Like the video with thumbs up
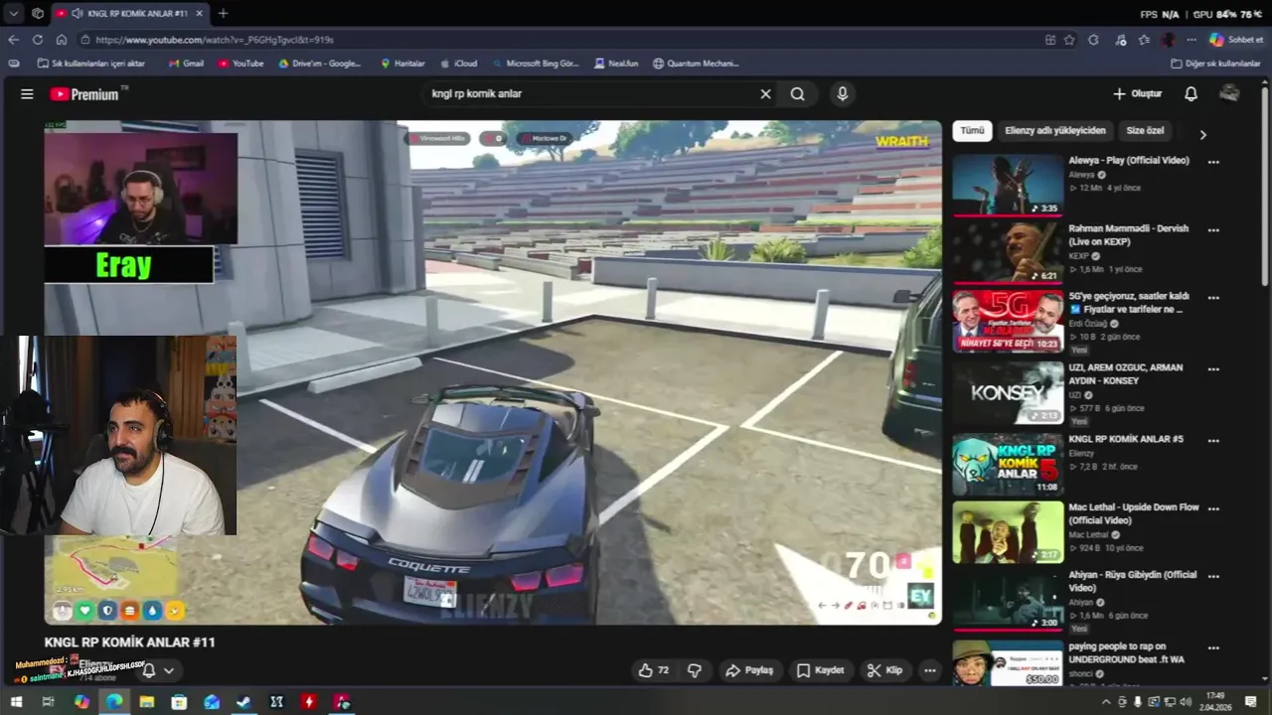This screenshot has width=1272, height=715. pos(653,670)
